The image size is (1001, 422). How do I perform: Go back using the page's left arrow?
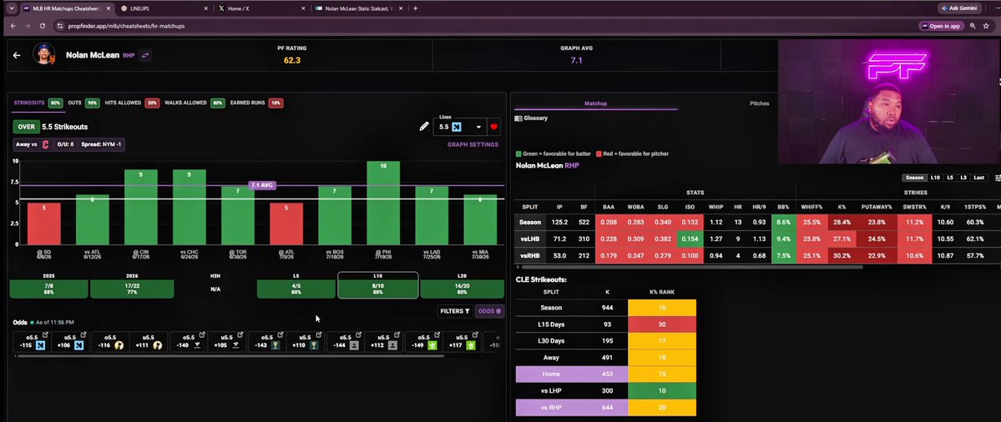(x=17, y=55)
